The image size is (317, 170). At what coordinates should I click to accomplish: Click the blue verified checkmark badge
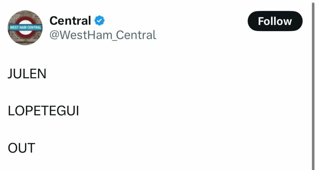99,21
